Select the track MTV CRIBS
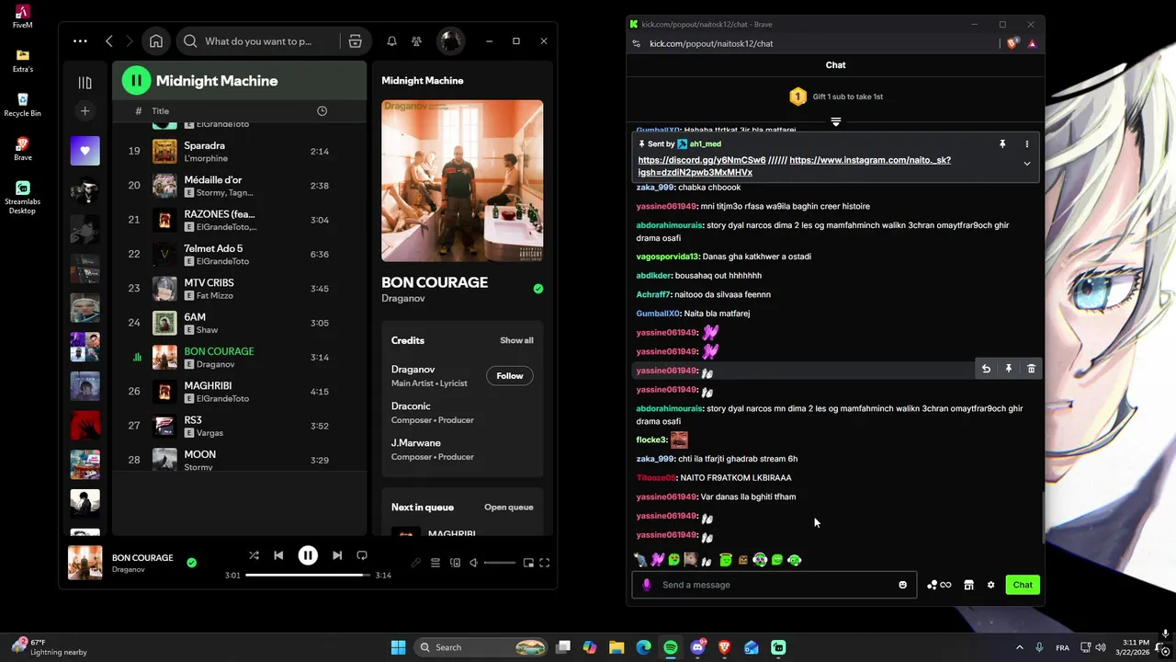1176x662 pixels. pos(239,289)
